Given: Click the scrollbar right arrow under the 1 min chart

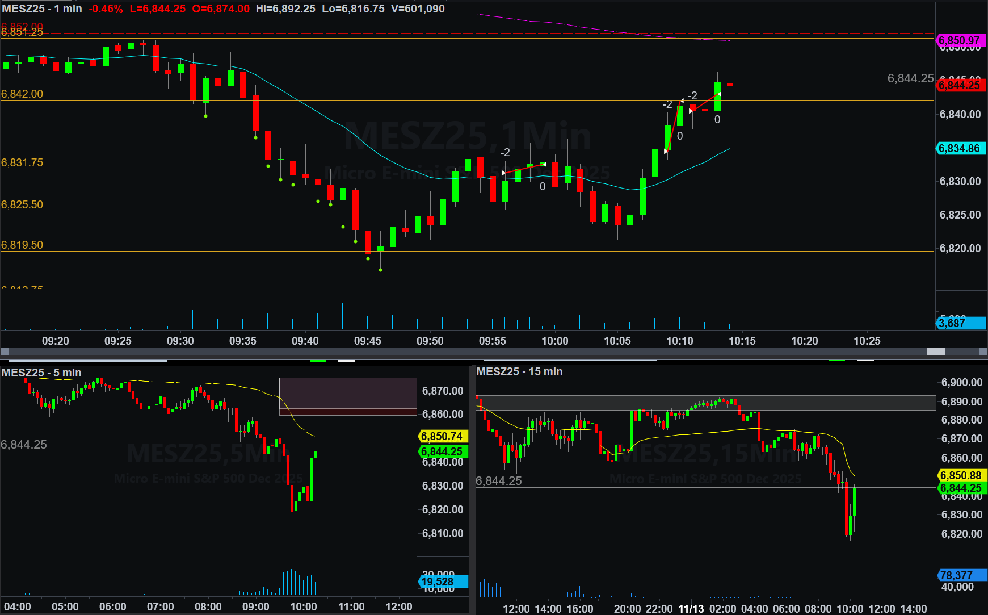Looking at the screenshot, I should pos(983,352).
